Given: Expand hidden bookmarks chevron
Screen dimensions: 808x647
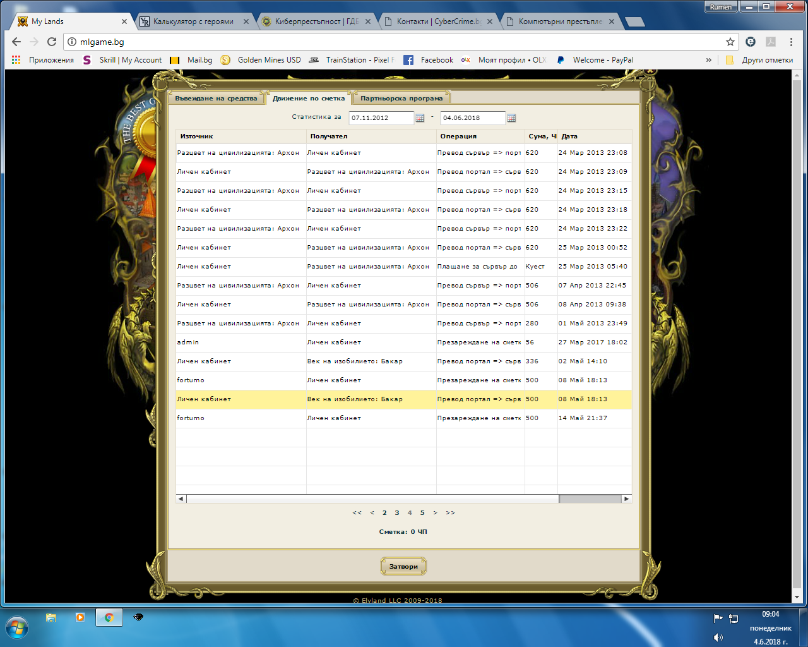Looking at the screenshot, I should click(708, 60).
